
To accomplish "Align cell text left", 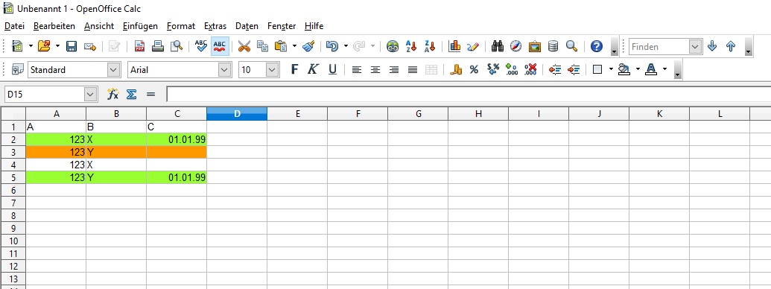I will [357, 70].
